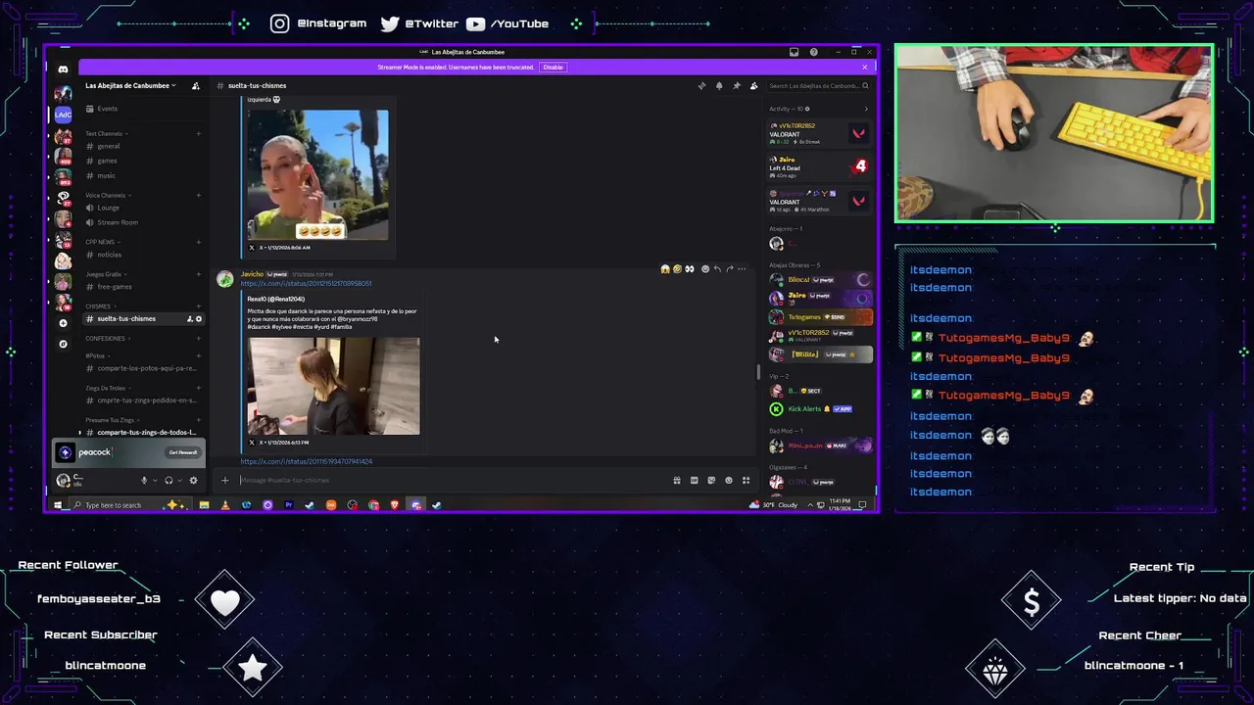This screenshot has width=1254, height=705.
Task: Click the Message #suelta-tus-chismes input field
Action: click(451, 480)
